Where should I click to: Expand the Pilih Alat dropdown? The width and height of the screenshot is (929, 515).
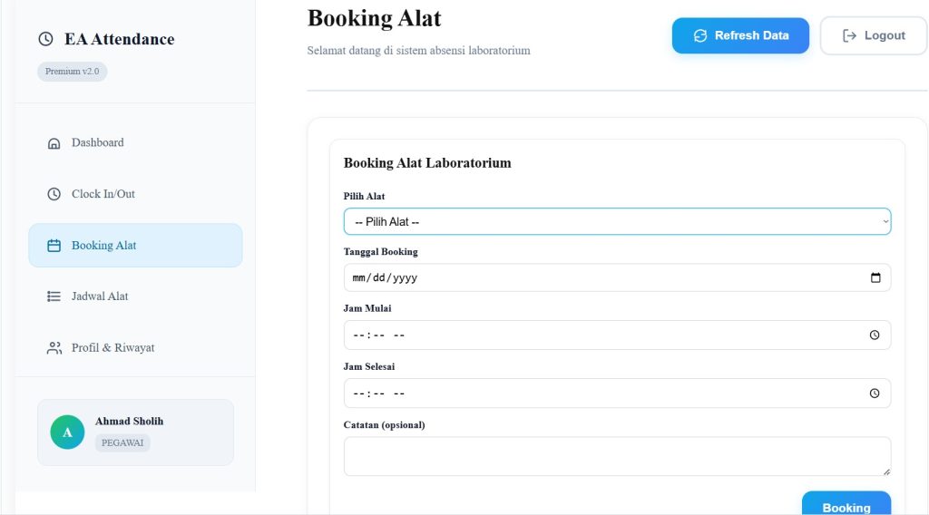(x=617, y=221)
